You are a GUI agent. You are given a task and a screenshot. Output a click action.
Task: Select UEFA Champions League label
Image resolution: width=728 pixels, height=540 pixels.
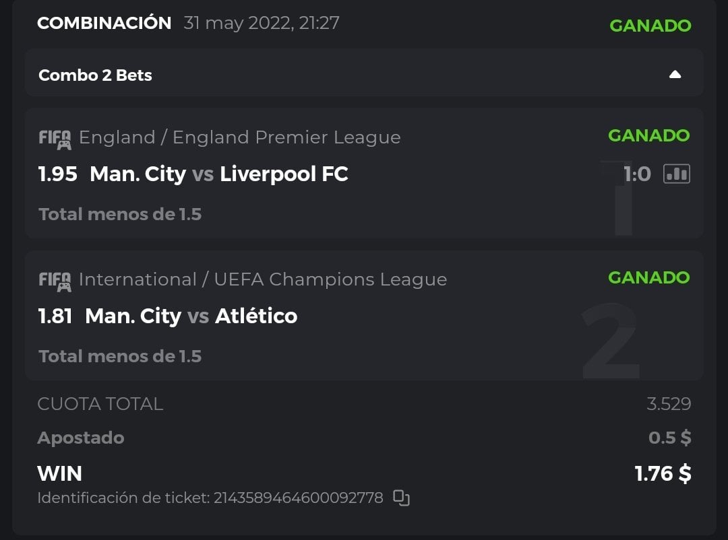[263, 279]
